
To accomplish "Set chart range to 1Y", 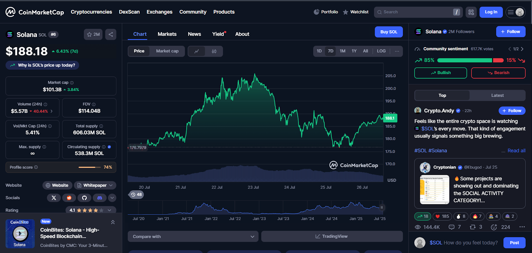I will point(354,51).
